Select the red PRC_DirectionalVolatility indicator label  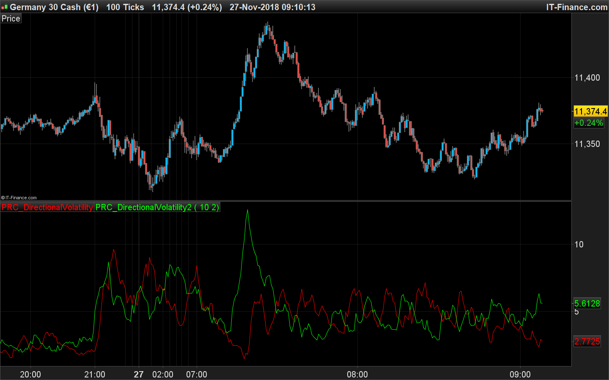(47, 207)
